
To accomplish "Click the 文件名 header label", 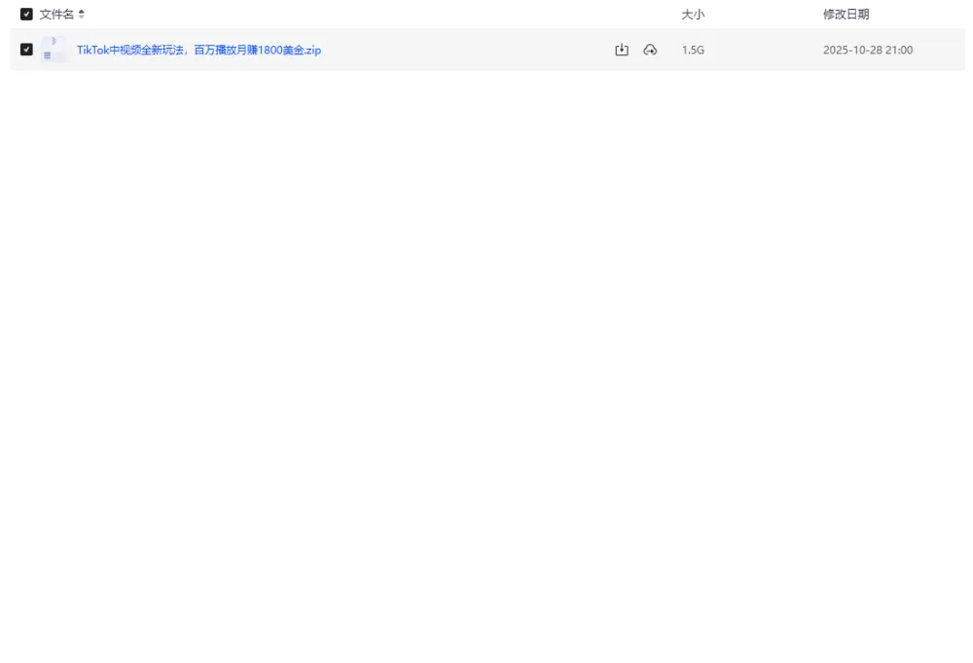I will [x=56, y=14].
